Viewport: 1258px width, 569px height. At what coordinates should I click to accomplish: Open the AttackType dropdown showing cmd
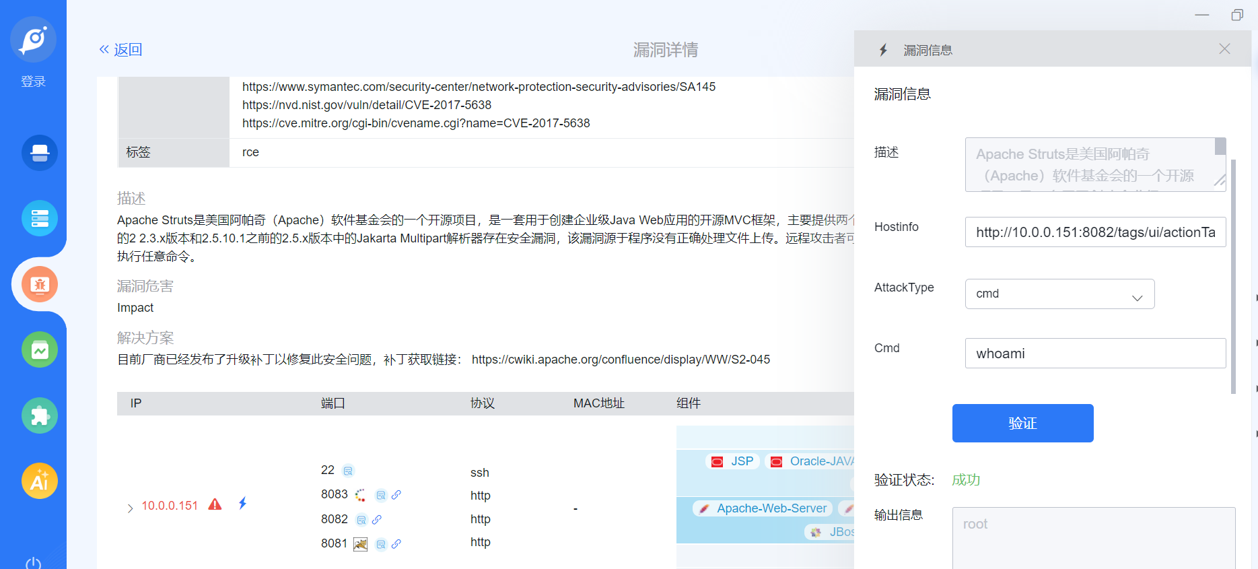(x=1060, y=294)
